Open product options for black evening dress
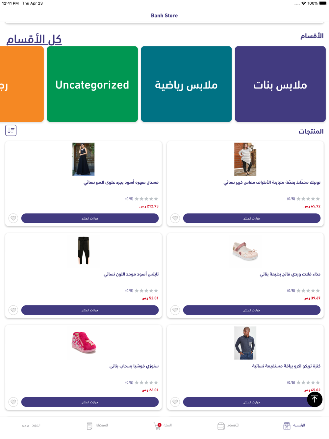This screenshot has height=439, width=329. click(90, 218)
